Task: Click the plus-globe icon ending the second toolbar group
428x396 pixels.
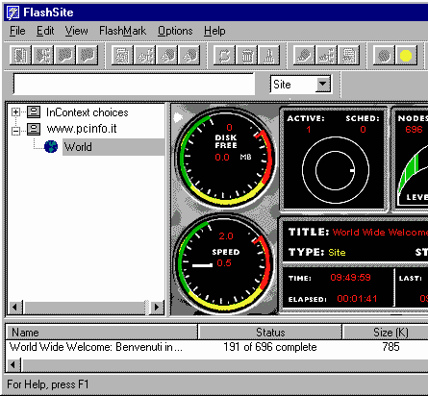Action: point(189,56)
